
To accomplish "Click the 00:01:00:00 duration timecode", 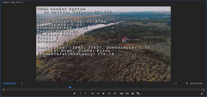I will point(196,83).
